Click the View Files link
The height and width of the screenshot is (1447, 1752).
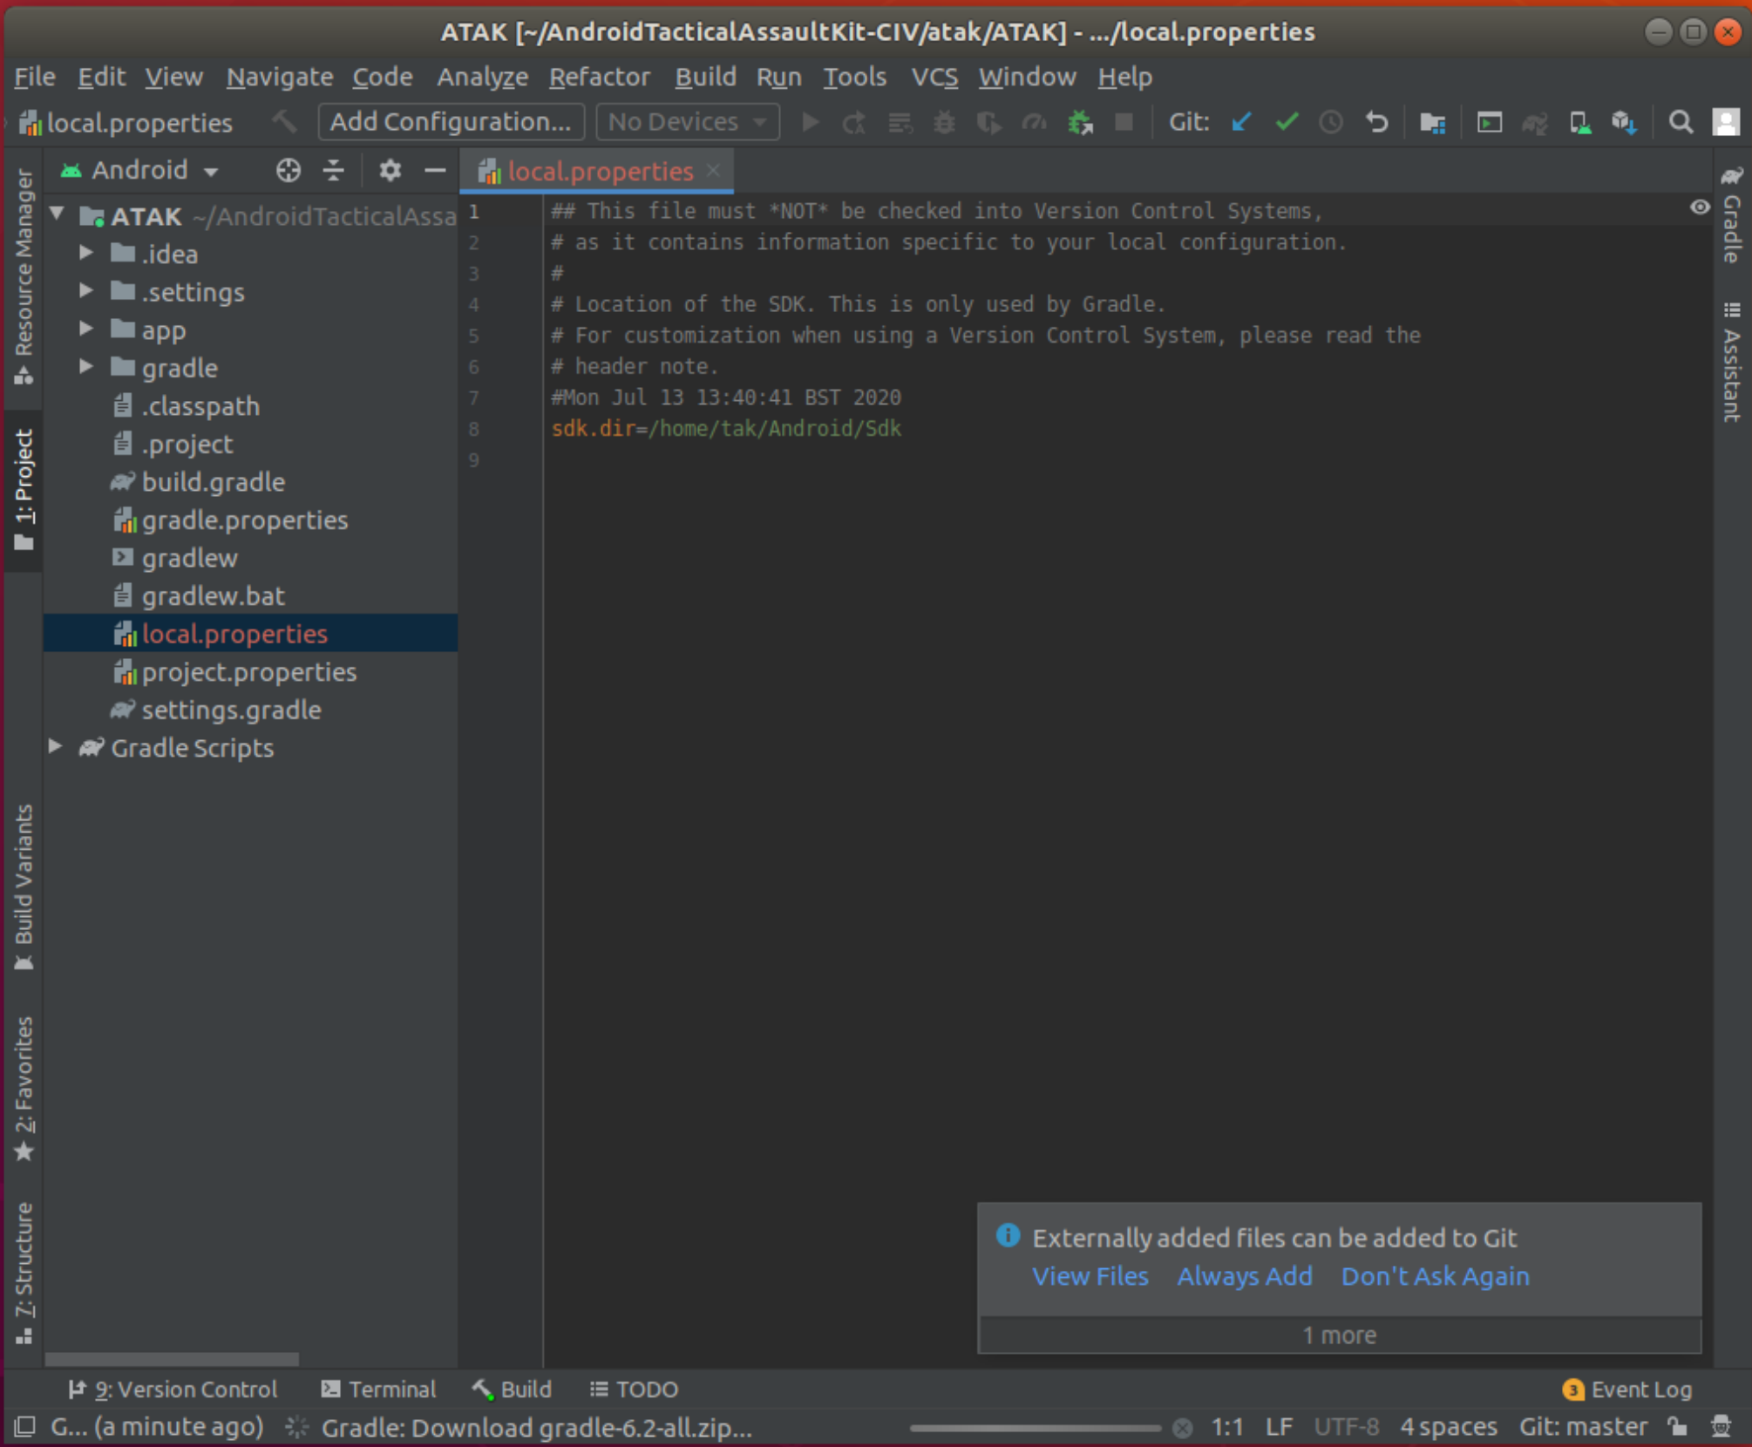point(1090,1277)
